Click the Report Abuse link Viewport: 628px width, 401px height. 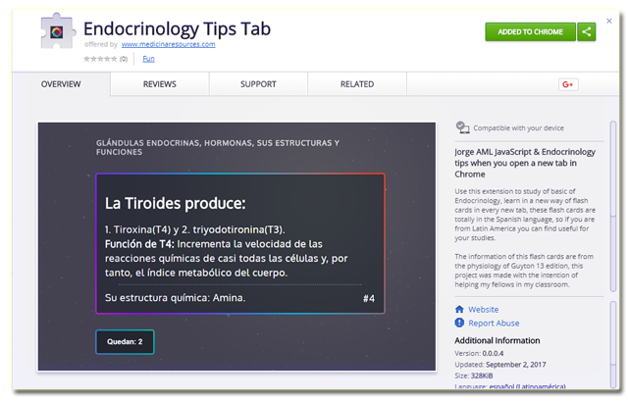[494, 323]
